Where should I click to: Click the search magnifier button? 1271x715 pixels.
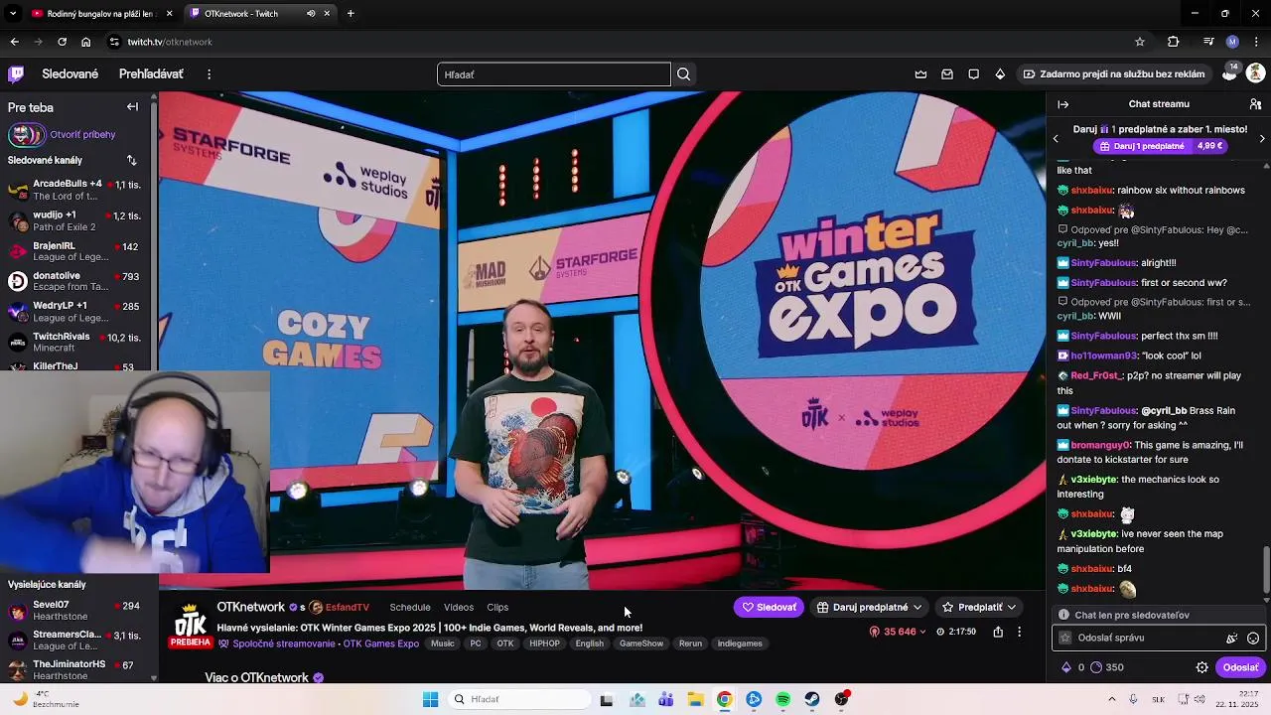click(683, 74)
